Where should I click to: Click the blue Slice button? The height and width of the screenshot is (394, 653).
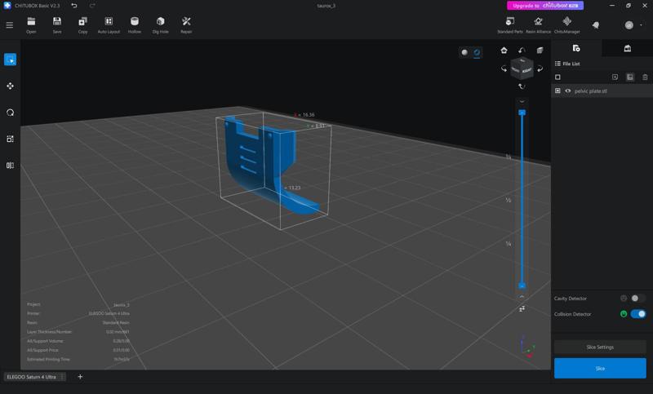pyautogui.click(x=600, y=368)
